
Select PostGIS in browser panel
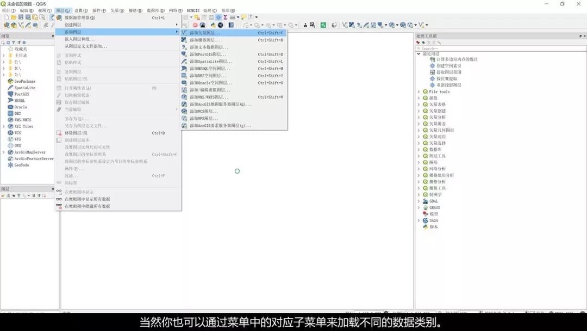pos(21,94)
